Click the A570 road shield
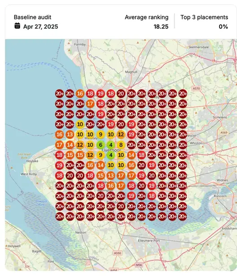Screen dimensions: 237x278 coord(196,88)
